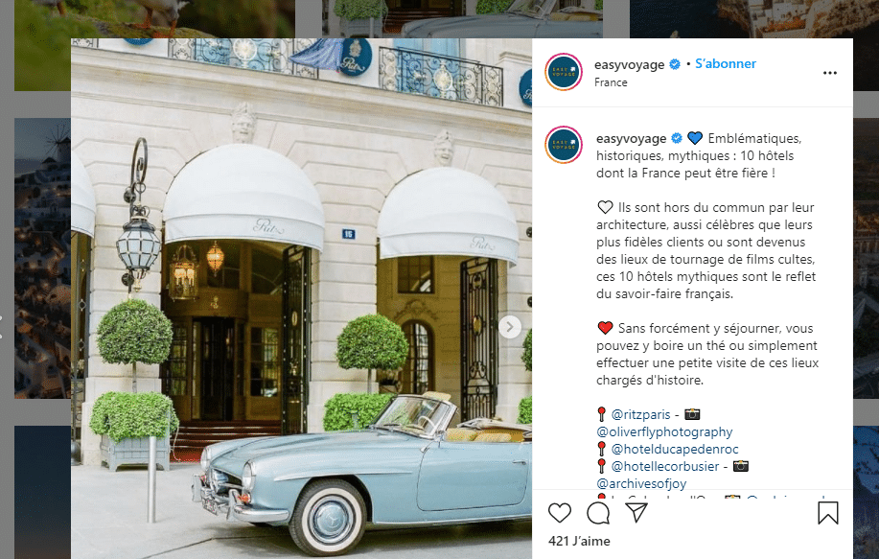Visit the @oliverflyphotography profile mention

(x=664, y=431)
